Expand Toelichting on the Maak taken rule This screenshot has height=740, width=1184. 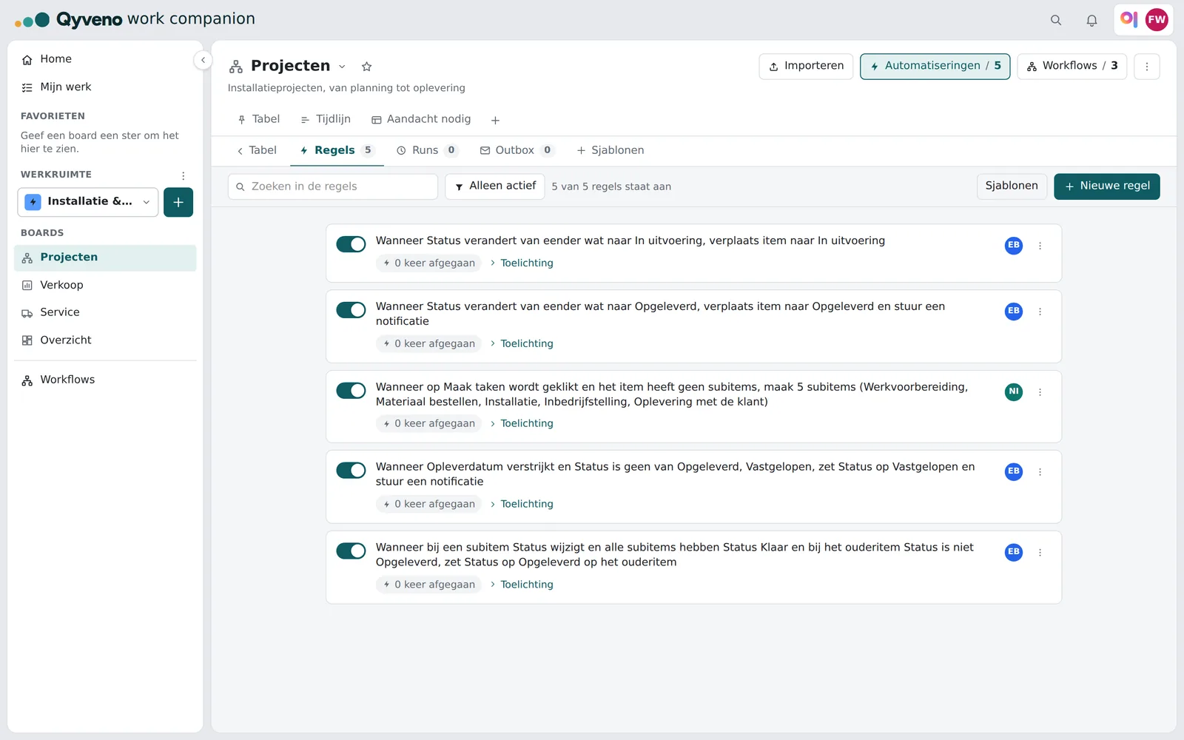[522, 424]
